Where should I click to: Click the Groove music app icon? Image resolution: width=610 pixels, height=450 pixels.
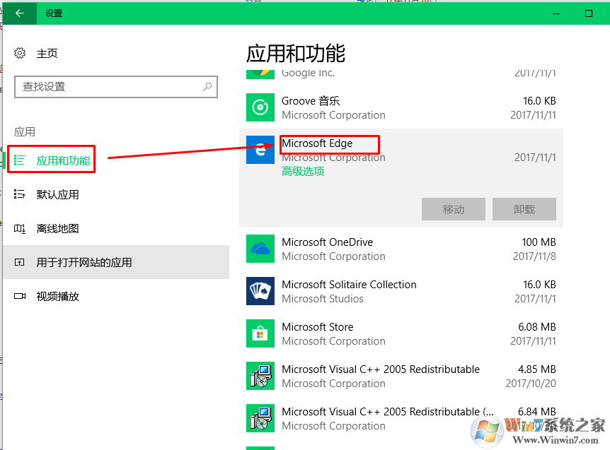[260, 107]
